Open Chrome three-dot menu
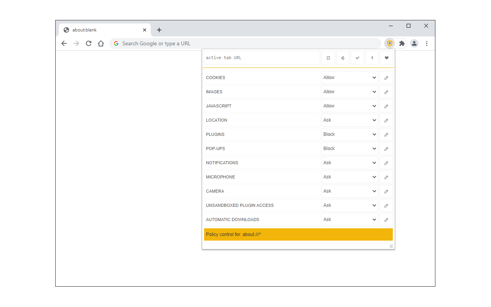491x307 pixels. click(427, 43)
